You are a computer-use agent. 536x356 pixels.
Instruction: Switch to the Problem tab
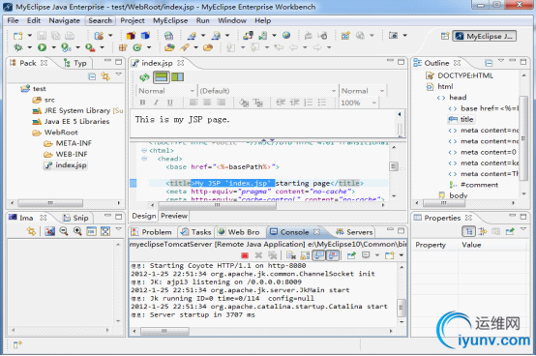tap(152, 232)
